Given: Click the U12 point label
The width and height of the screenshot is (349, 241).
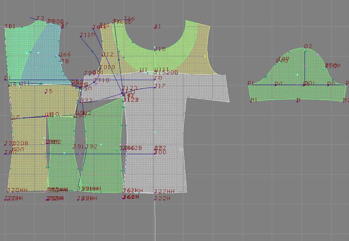Looking at the screenshot, I should click(x=108, y=54).
